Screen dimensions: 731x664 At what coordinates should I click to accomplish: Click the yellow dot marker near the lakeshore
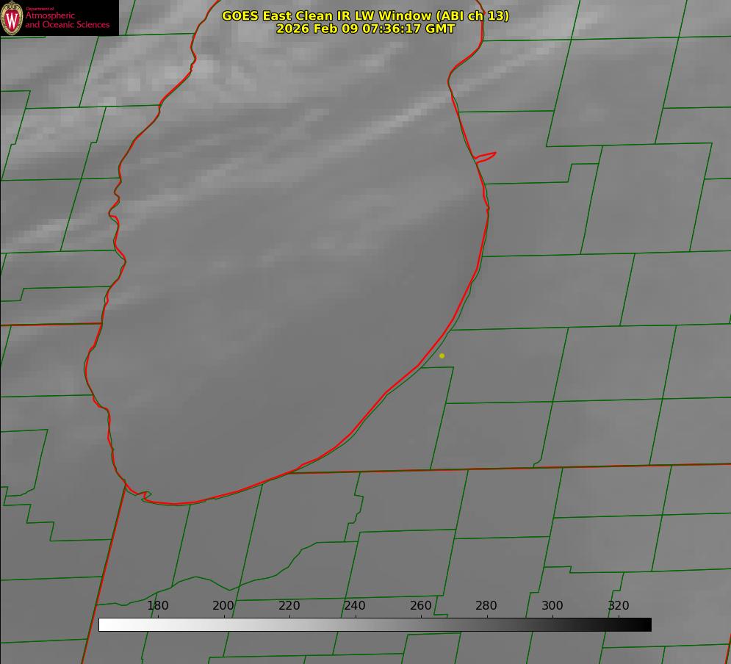click(x=442, y=356)
